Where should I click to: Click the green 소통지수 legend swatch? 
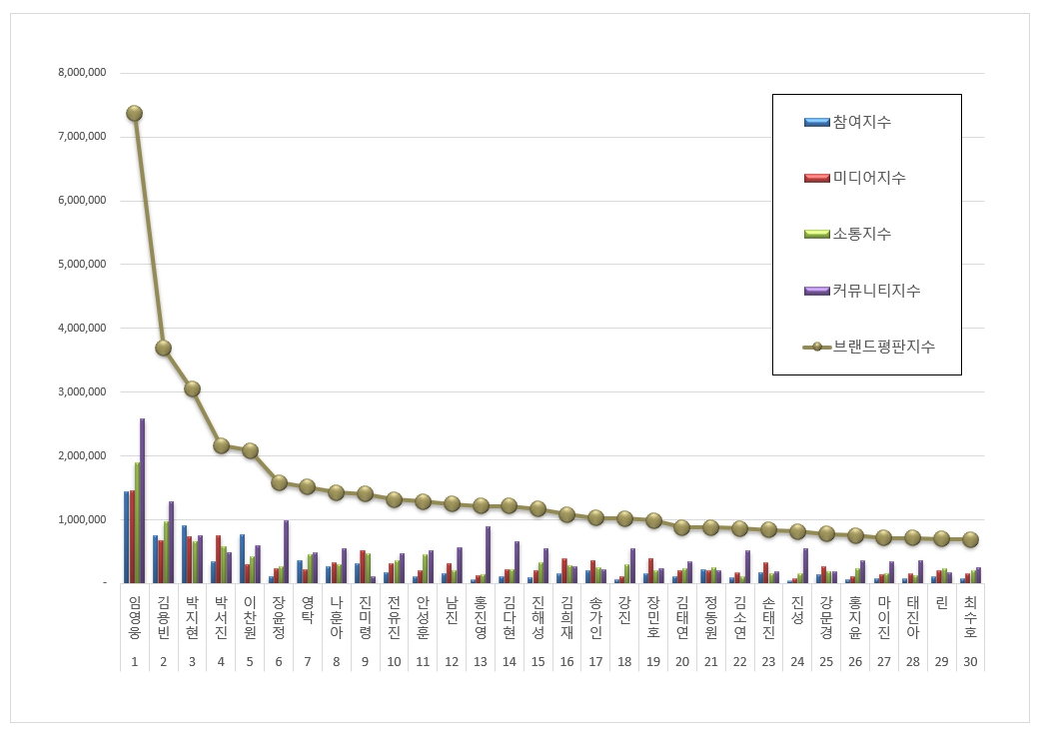(816, 234)
